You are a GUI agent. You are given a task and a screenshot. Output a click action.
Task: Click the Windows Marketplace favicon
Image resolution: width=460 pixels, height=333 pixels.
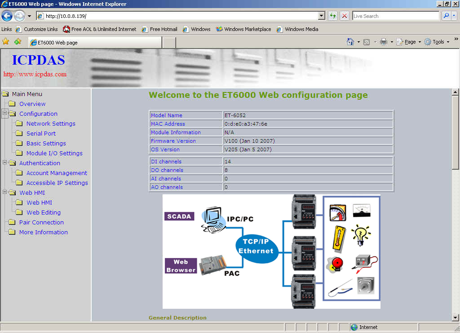tap(219, 29)
